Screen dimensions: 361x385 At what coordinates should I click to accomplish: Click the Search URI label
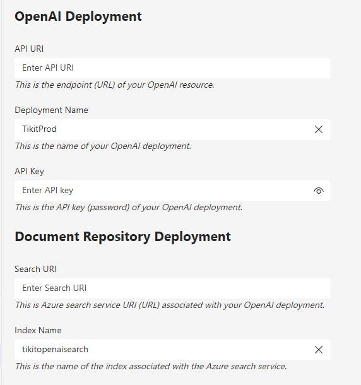(x=35, y=269)
